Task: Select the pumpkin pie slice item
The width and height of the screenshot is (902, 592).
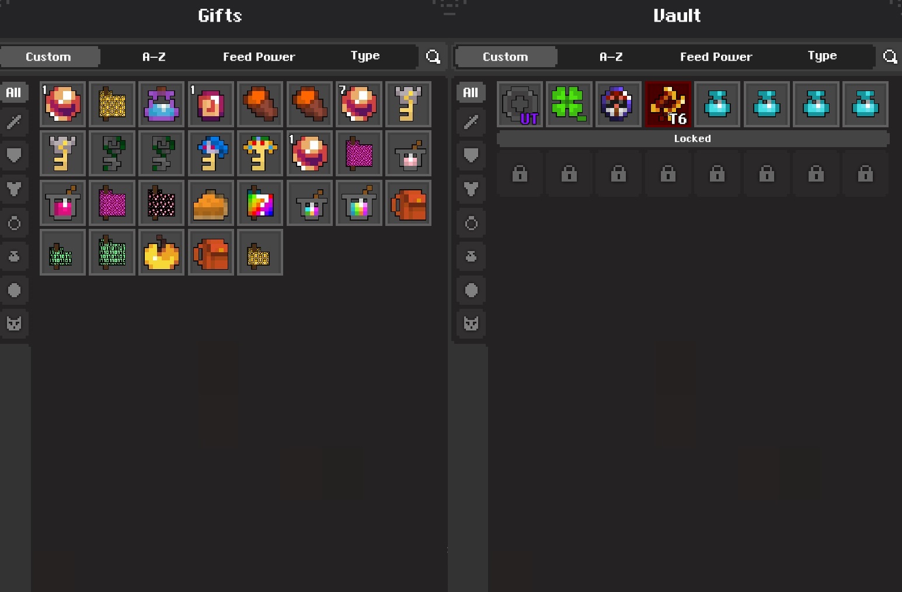Action: 211,203
